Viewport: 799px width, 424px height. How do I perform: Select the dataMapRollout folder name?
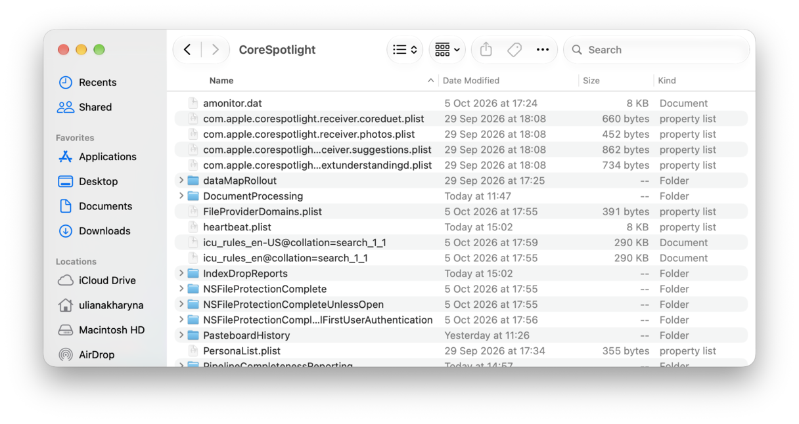(240, 180)
